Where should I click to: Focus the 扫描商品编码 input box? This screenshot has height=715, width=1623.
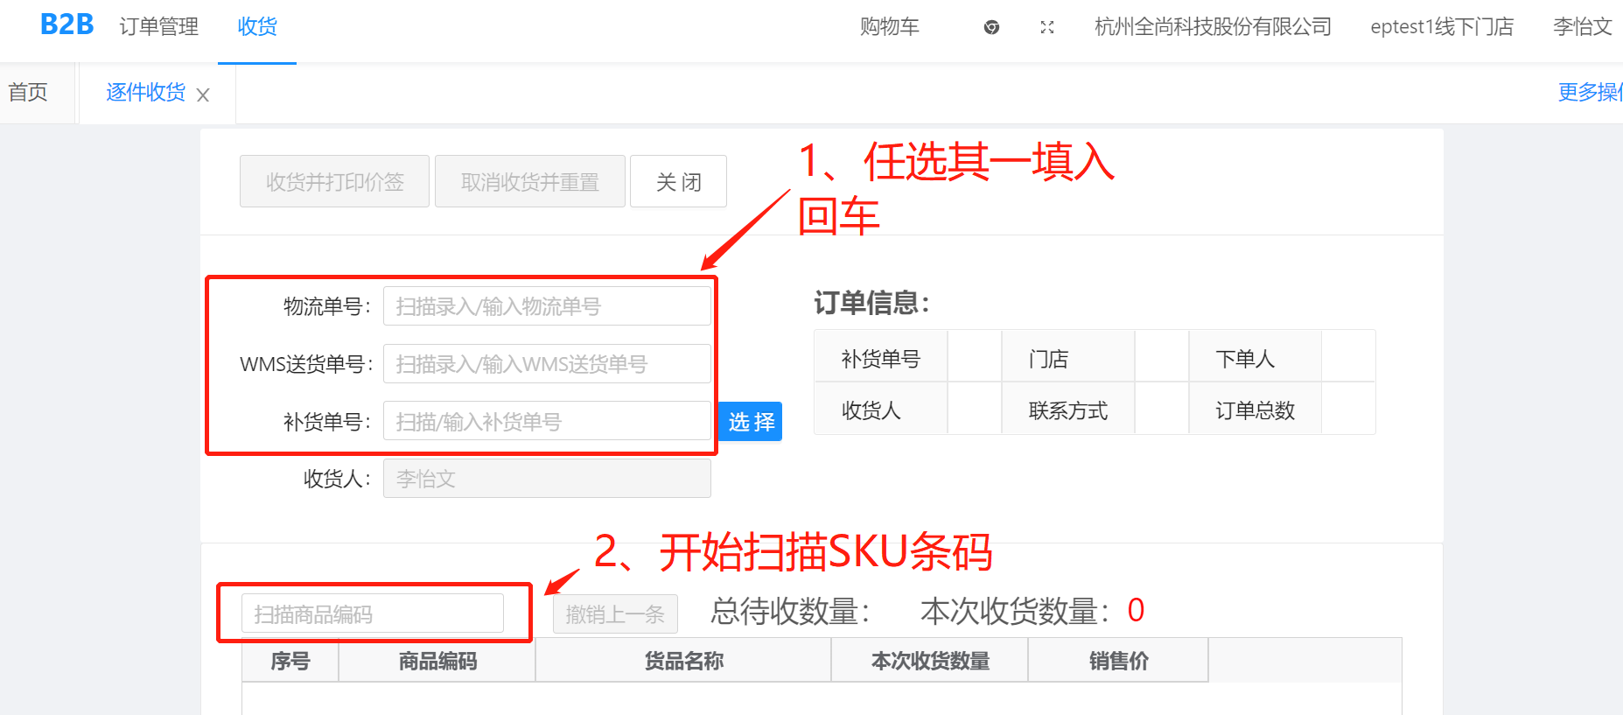pos(373,613)
